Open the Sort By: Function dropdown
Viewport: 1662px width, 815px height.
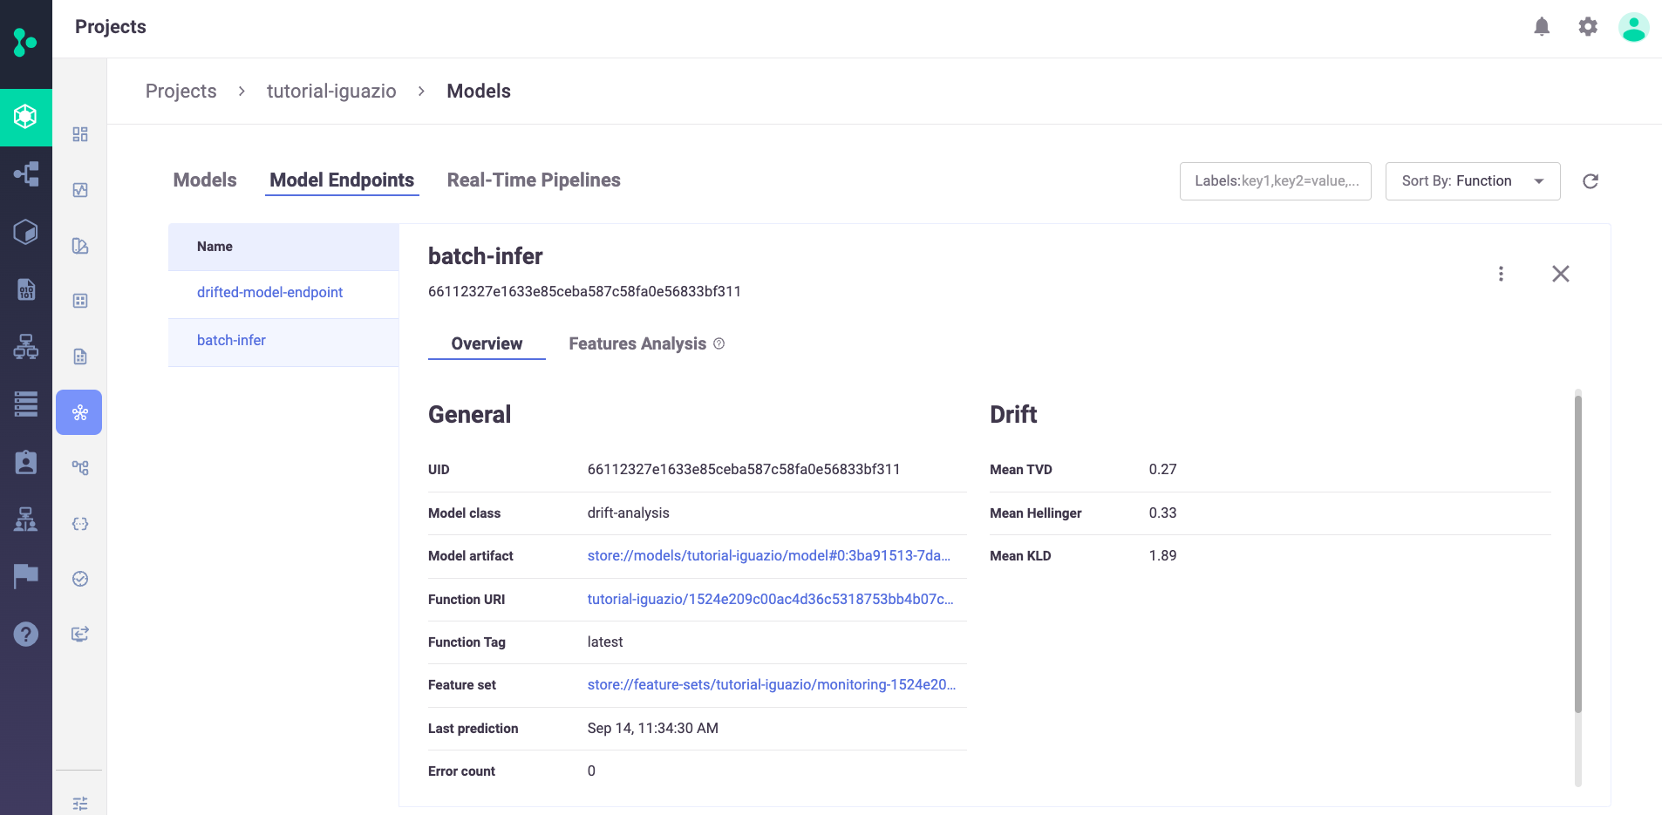1473,181
